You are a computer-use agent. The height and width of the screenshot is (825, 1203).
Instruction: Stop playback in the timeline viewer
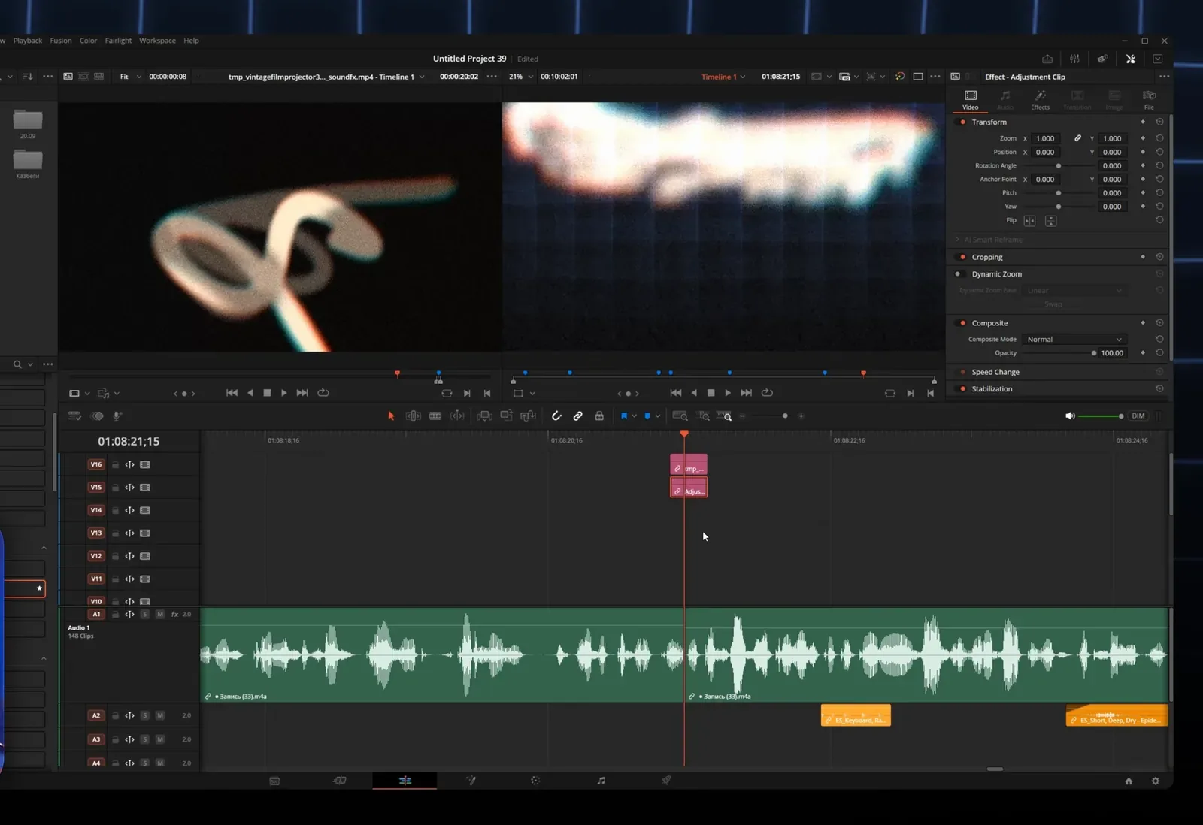tap(711, 393)
